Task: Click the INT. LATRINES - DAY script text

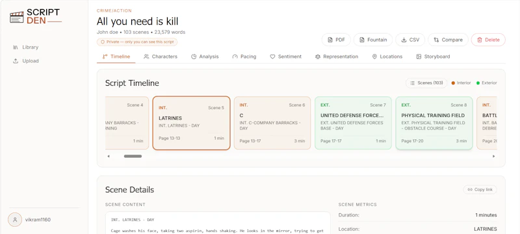Action: point(133,220)
